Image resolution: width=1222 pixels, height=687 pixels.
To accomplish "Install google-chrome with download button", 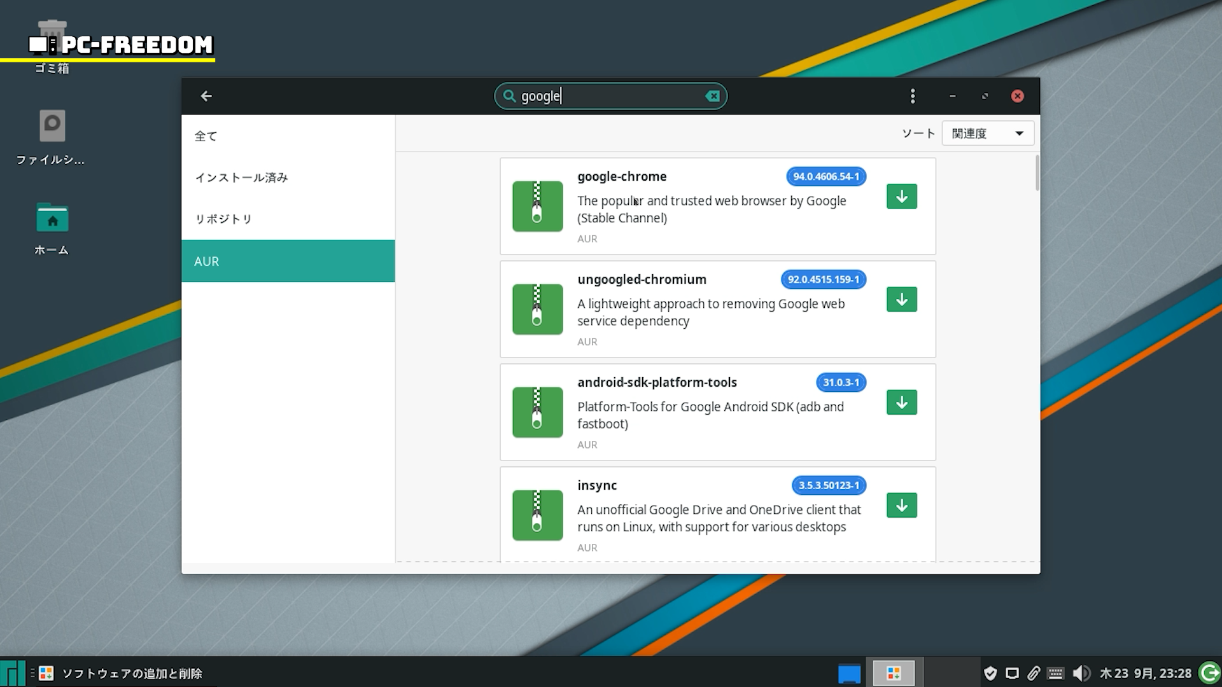I will tap(901, 197).
